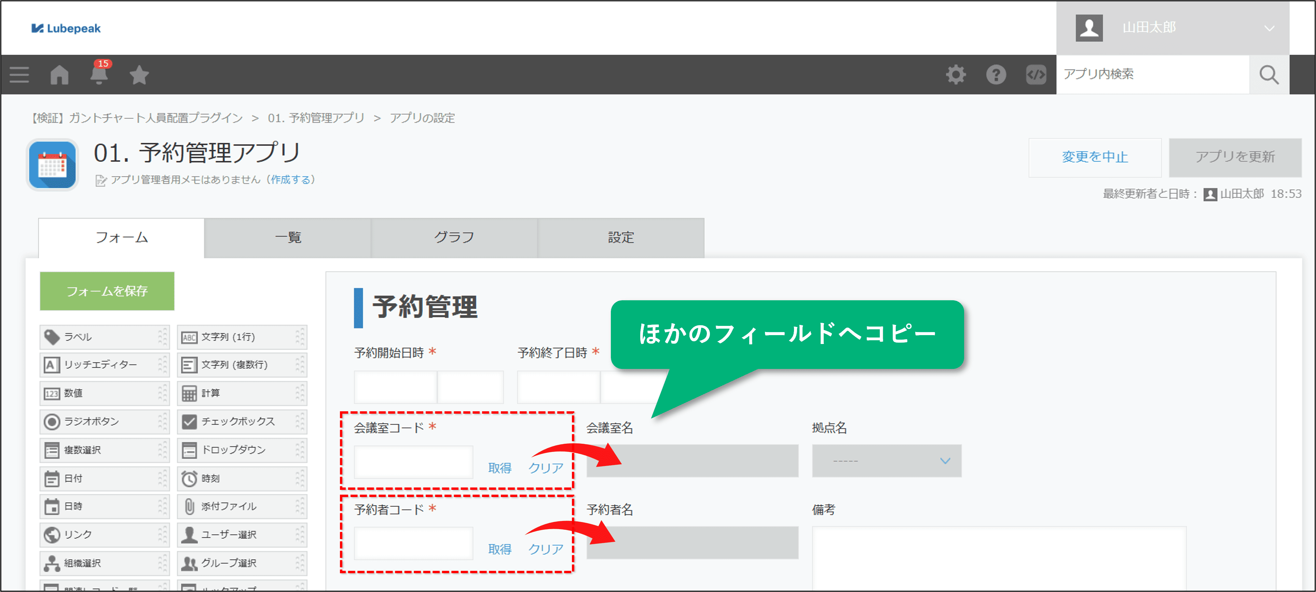This screenshot has height=592, width=1316.
Task: Click the 作成する link for admin memo
Action: (x=291, y=179)
